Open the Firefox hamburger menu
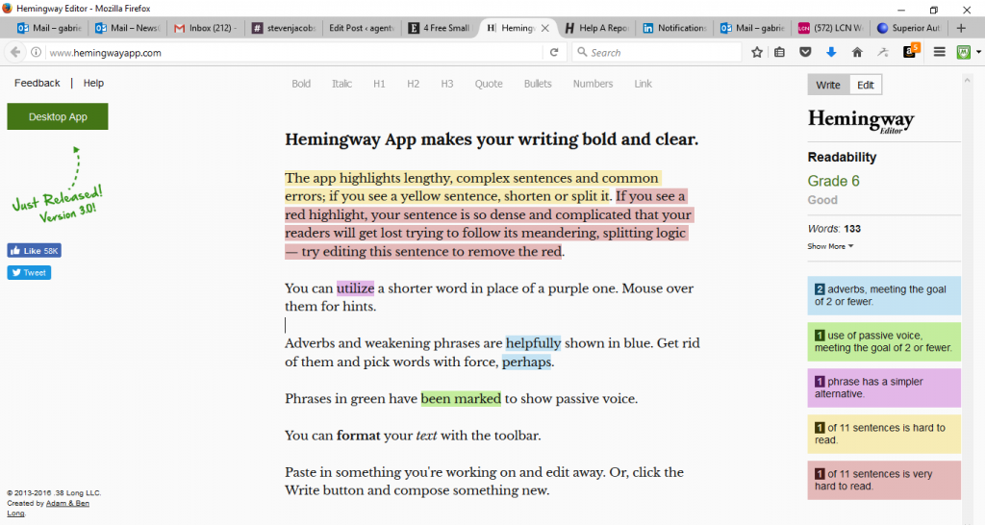This screenshot has width=985, height=525. pos(939,52)
